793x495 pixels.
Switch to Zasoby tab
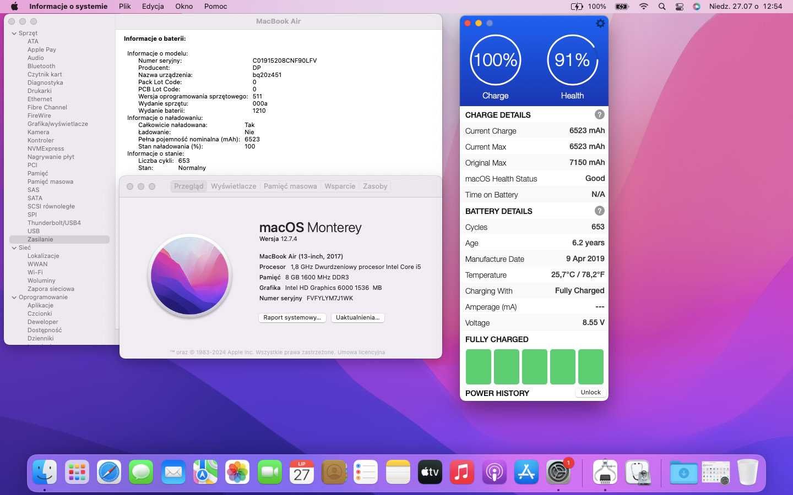(x=375, y=186)
